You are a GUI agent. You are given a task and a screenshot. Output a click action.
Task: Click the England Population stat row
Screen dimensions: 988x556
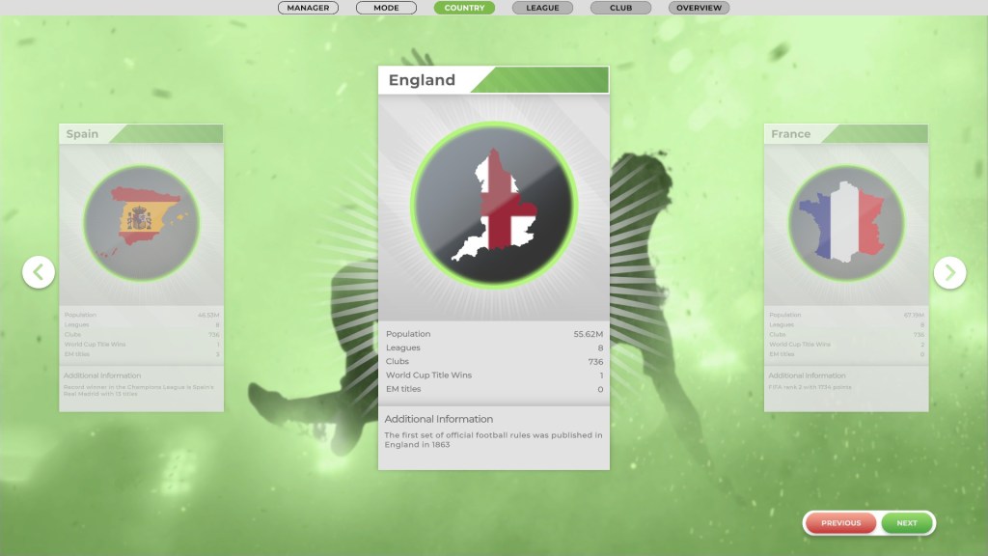point(493,334)
